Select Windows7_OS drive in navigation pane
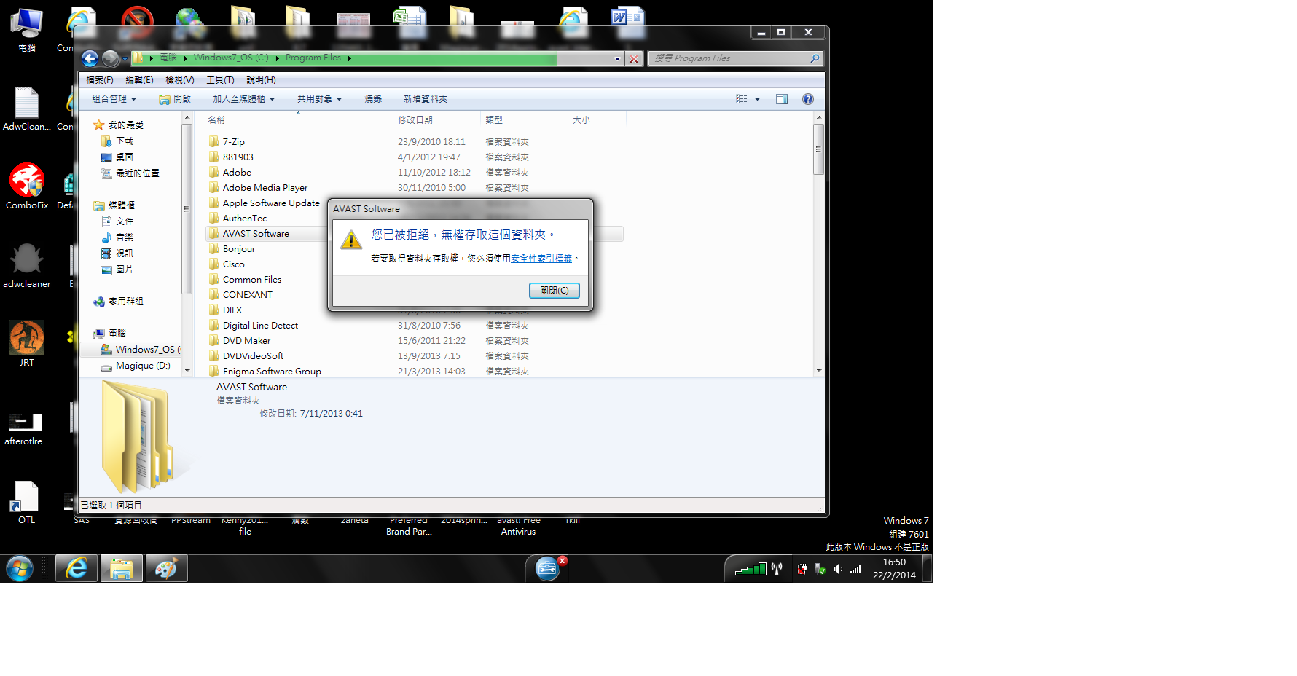The image size is (1297, 676). [140, 350]
